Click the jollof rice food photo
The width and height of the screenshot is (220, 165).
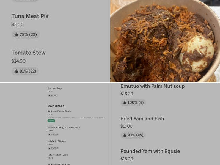pos(165,41)
